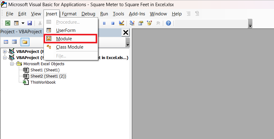274x139 pixels.
Task: Select Sheet1 (Sheet1) in project tree
Action: click(45, 70)
